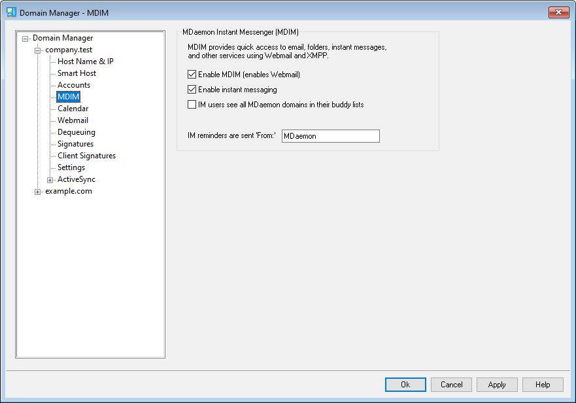Collapse the company.test tree node
The image size is (576, 403).
38,50
